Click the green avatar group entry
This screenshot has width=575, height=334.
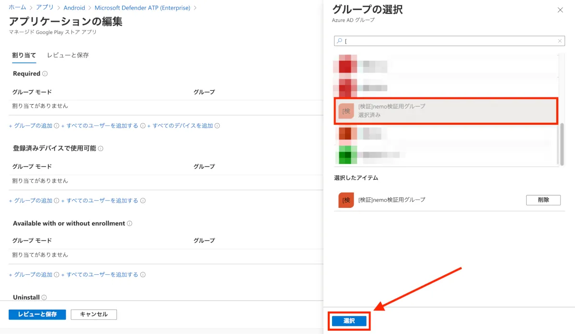coord(348,155)
